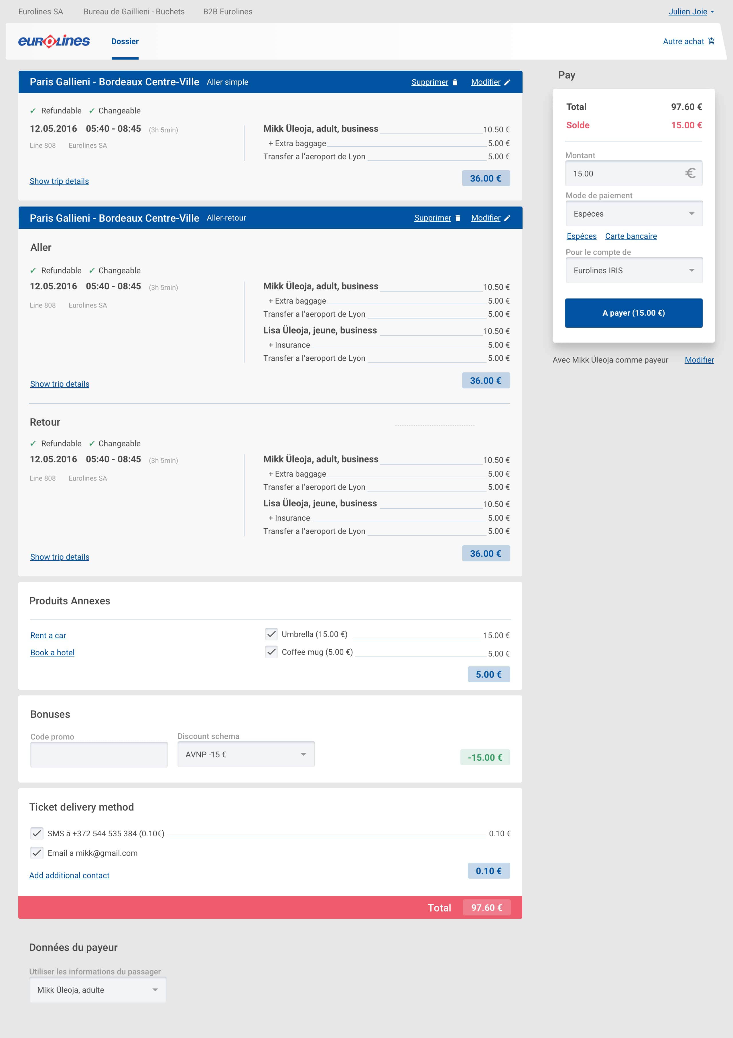Click Supprimer on the Aller simple trip
The image size is (733, 1038).
[430, 82]
